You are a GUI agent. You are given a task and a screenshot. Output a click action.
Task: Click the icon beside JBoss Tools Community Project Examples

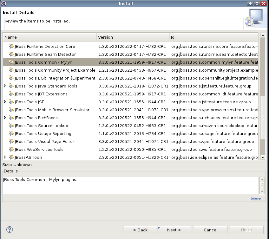[x=11, y=70]
